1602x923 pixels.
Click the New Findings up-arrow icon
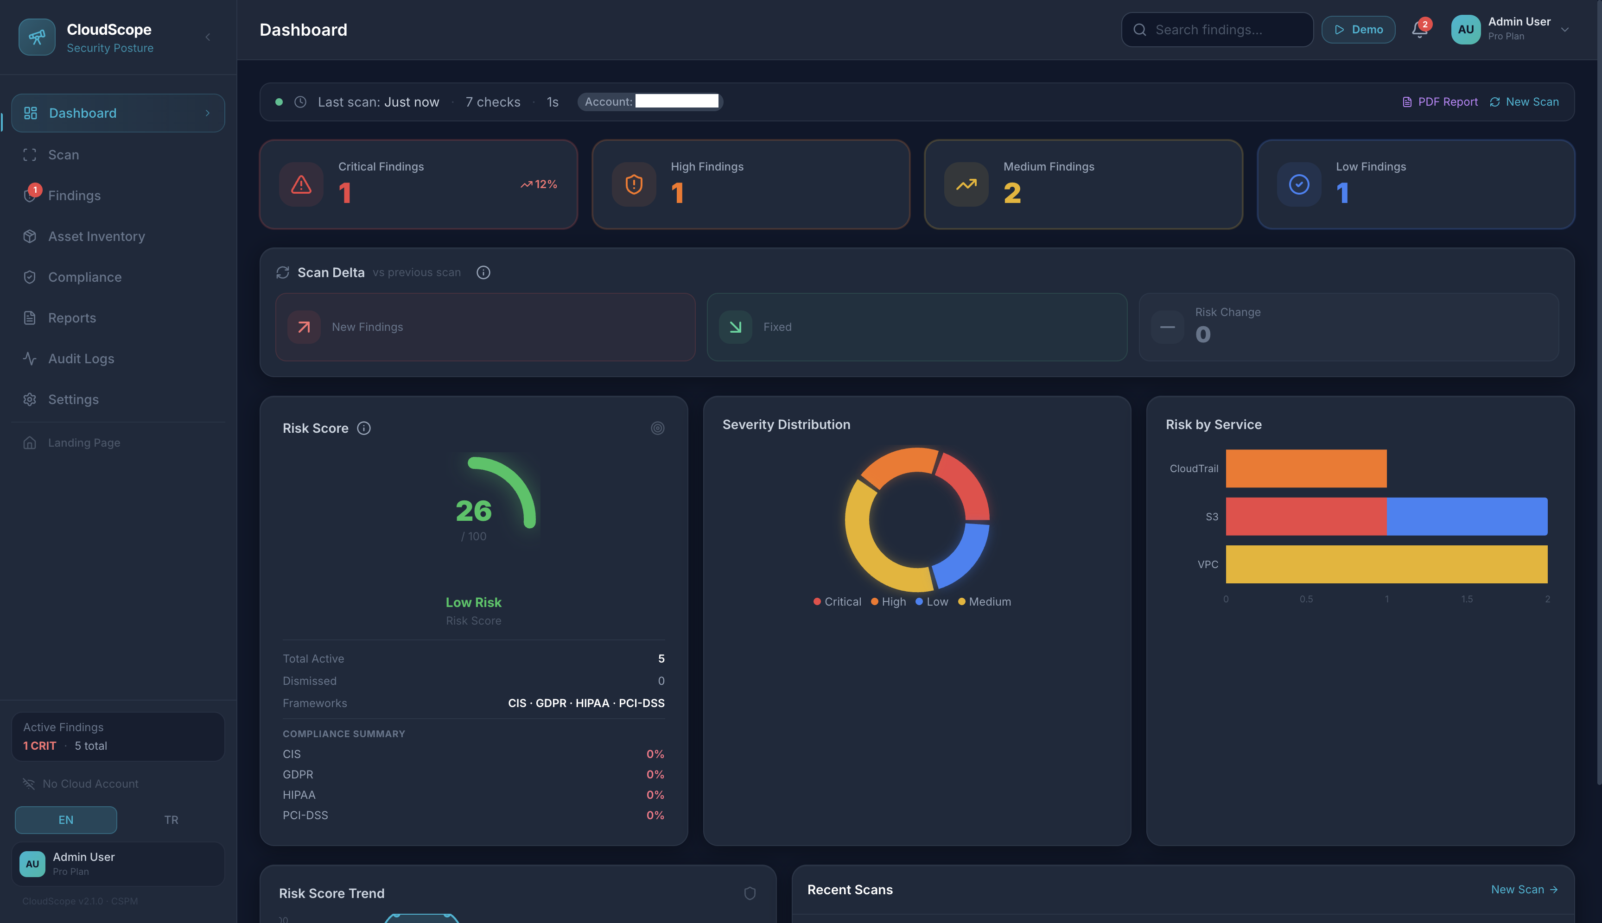click(304, 327)
